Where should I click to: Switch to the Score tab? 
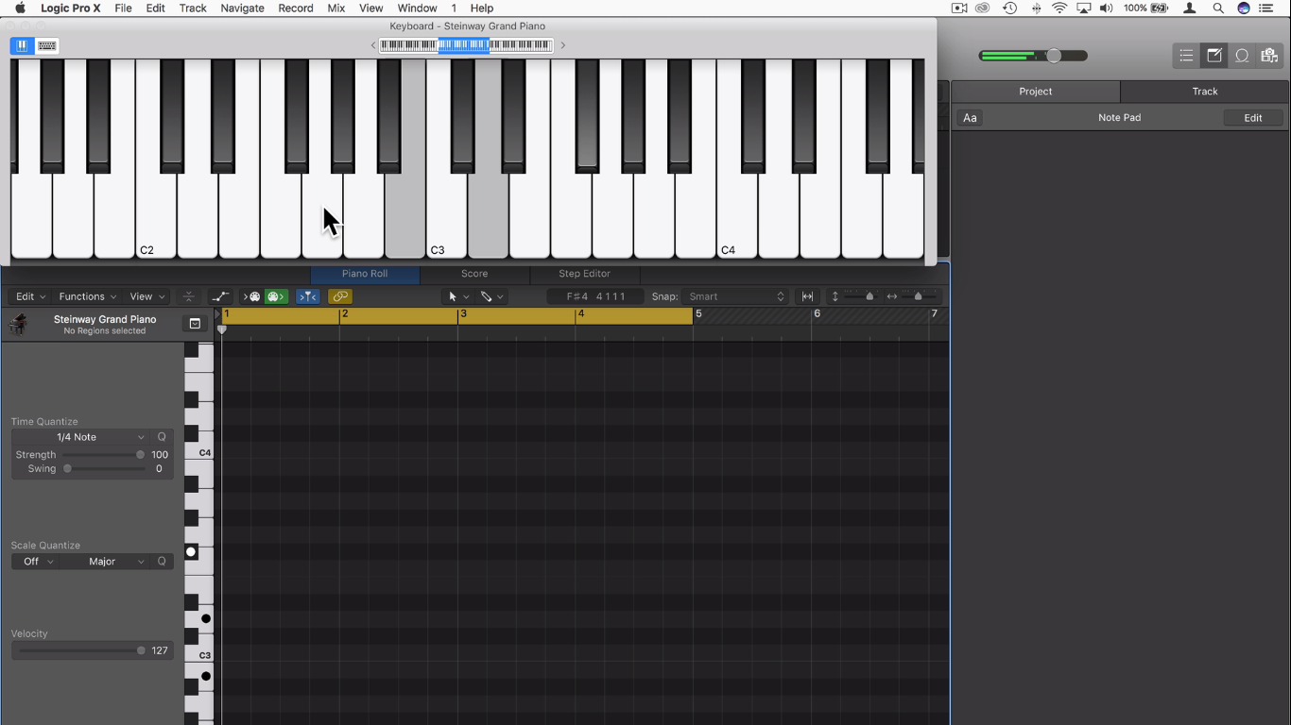pyautogui.click(x=474, y=274)
